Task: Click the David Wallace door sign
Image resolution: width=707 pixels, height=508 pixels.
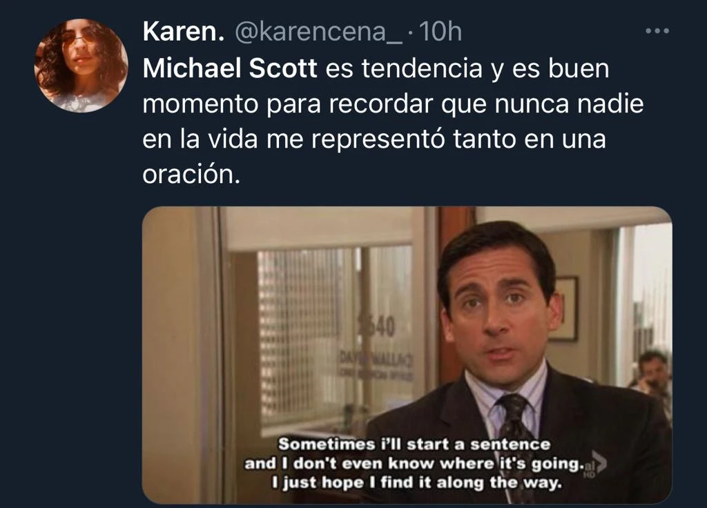Action: (376, 365)
